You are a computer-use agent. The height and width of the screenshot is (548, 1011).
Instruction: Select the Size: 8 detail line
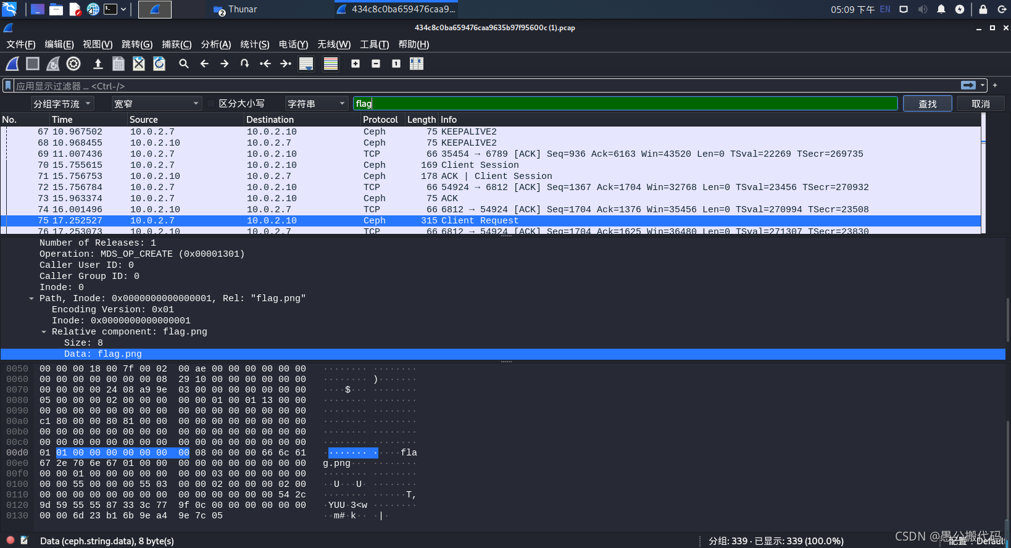tap(83, 343)
